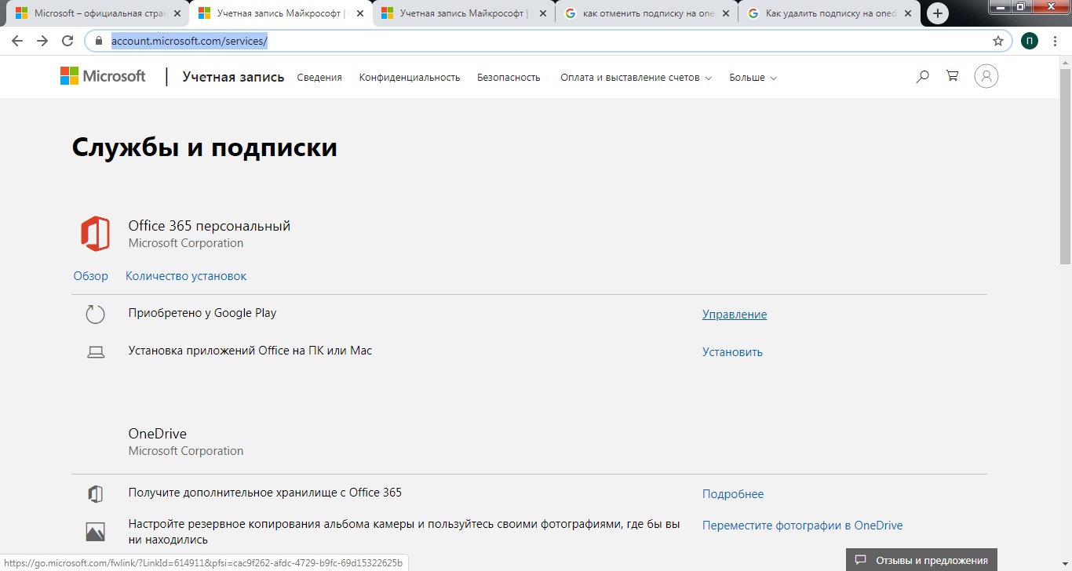The width and height of the screenshot is (1072, 571).
Task: Open the 'Безопасность' nav item
Action: coord(509,78)
